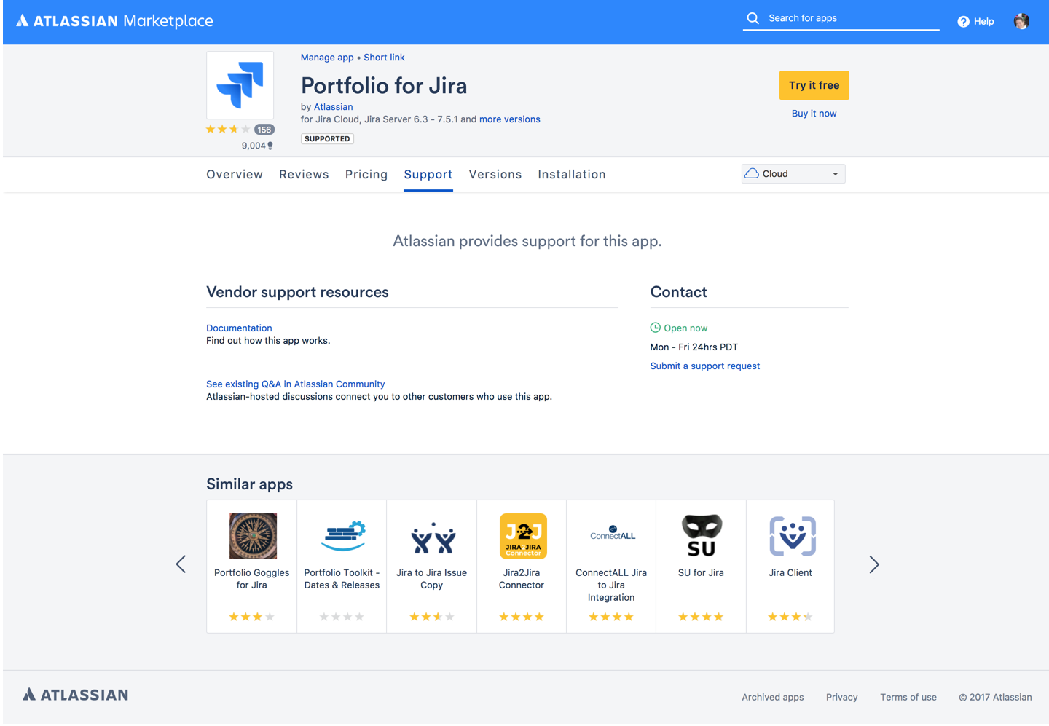
Task: Open See existing Q&A in Atlassian Community
Action: 296,384
